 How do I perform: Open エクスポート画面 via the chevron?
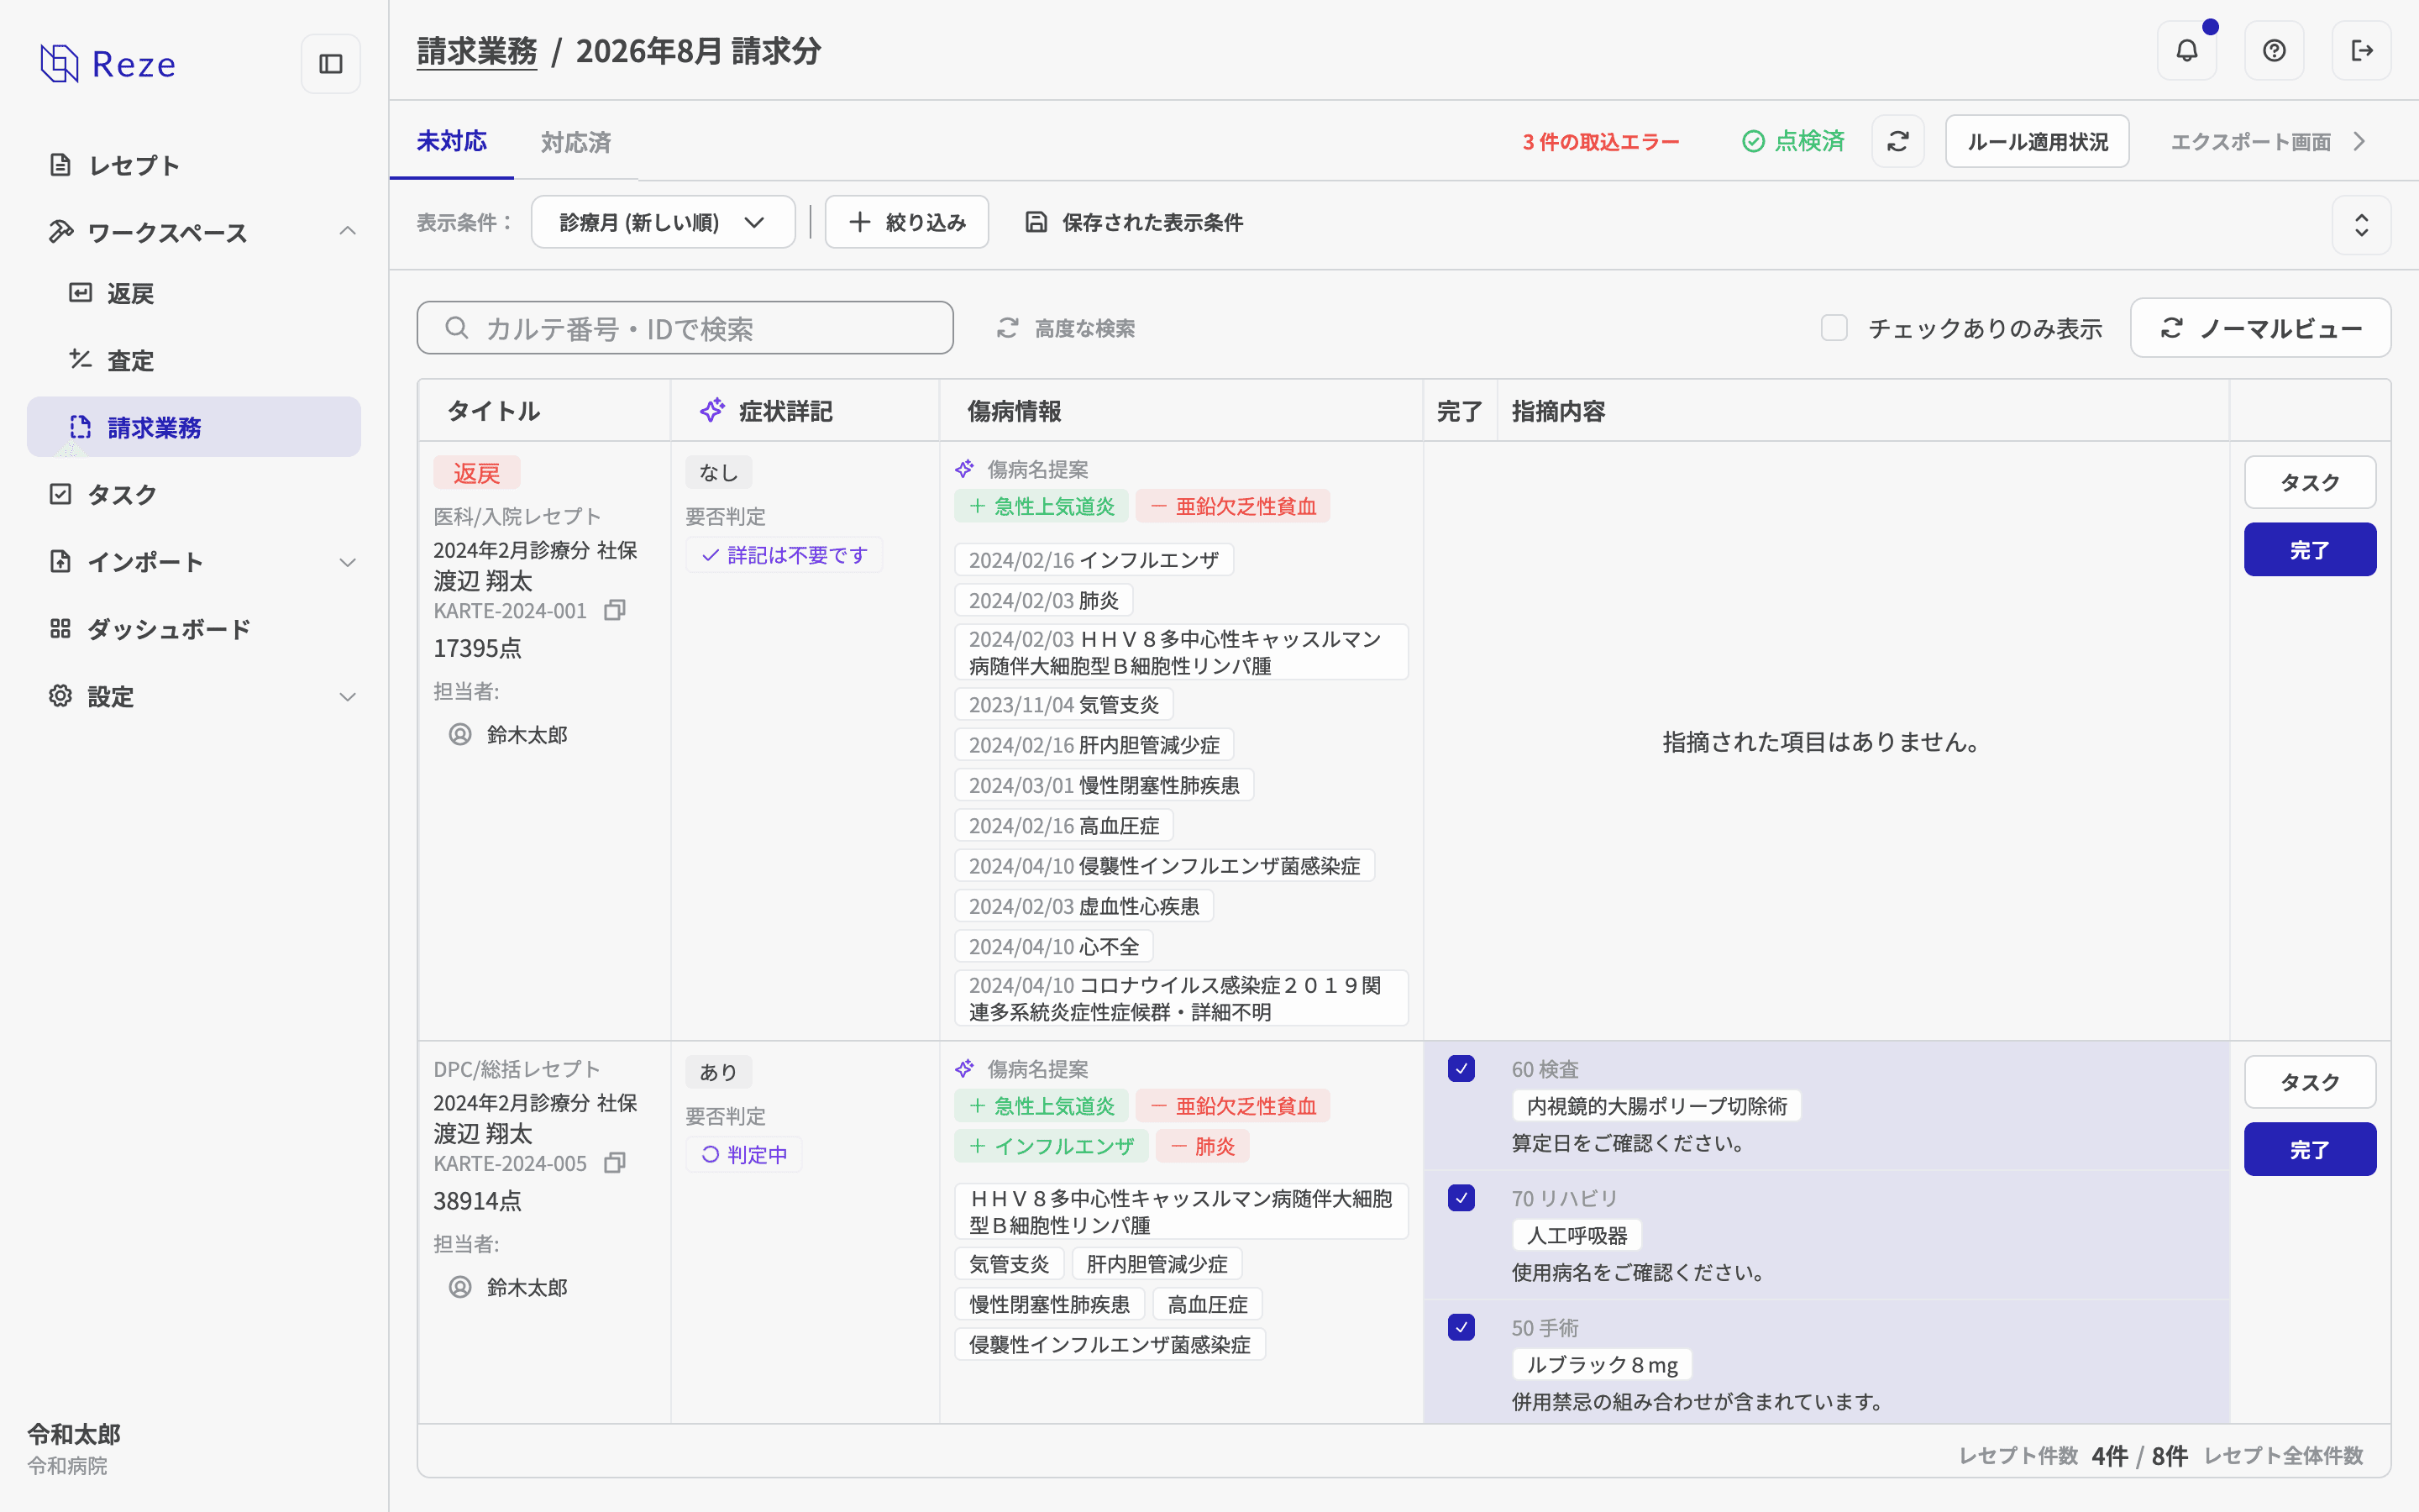2359,142
